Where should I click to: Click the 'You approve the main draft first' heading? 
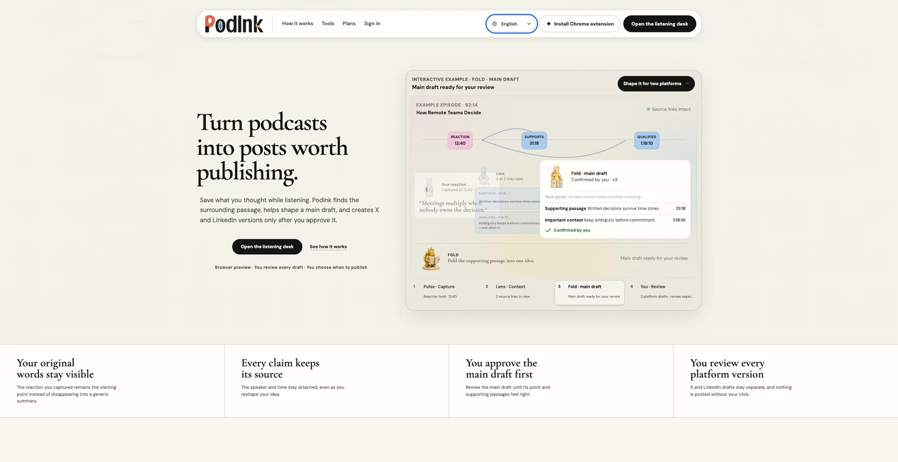pyautogui.click(x=502, y=369)
